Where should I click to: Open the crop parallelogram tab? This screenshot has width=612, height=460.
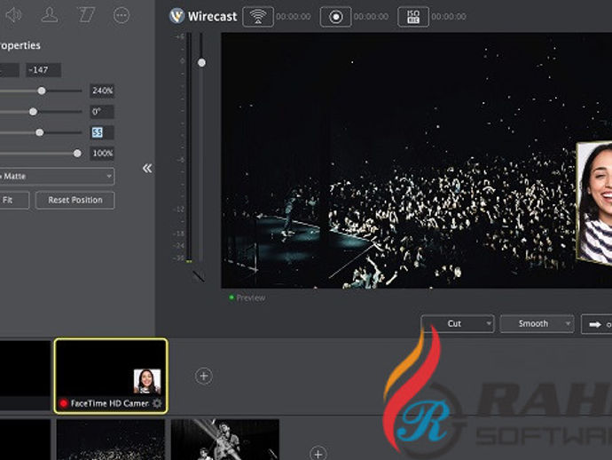click(x=85, y=15)
